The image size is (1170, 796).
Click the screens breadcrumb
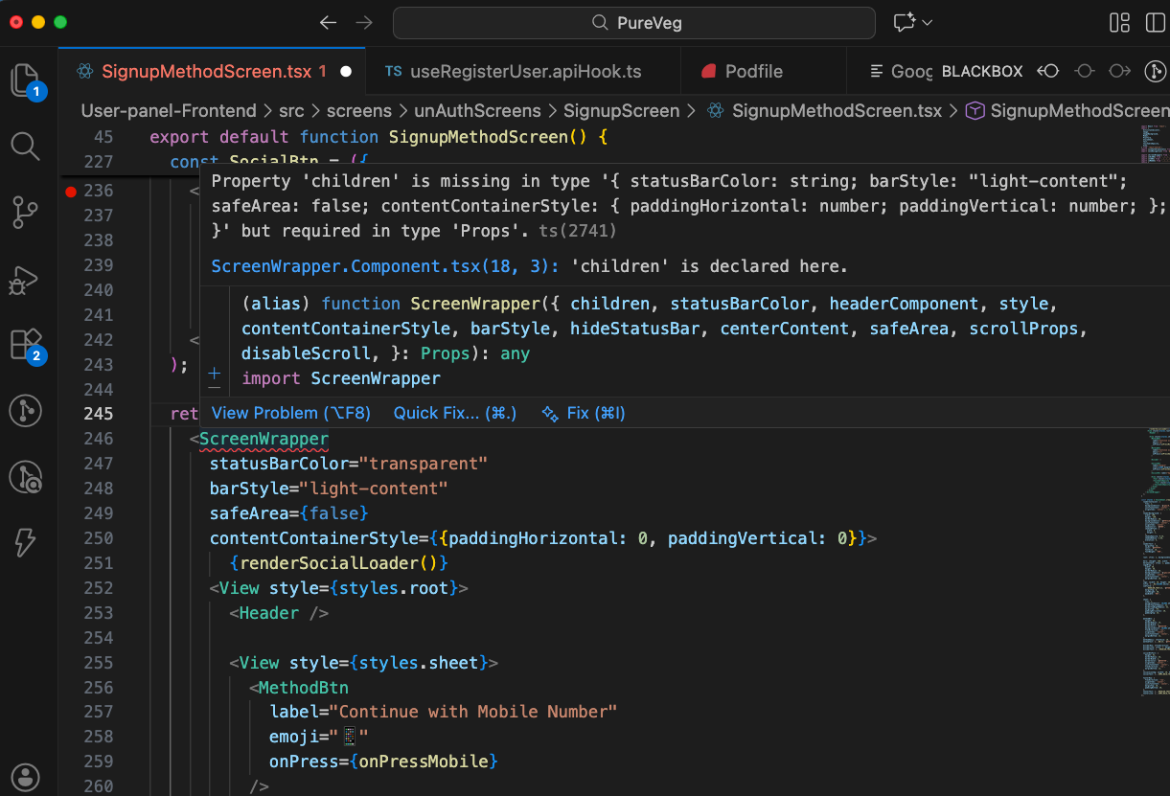pos(359,111)
